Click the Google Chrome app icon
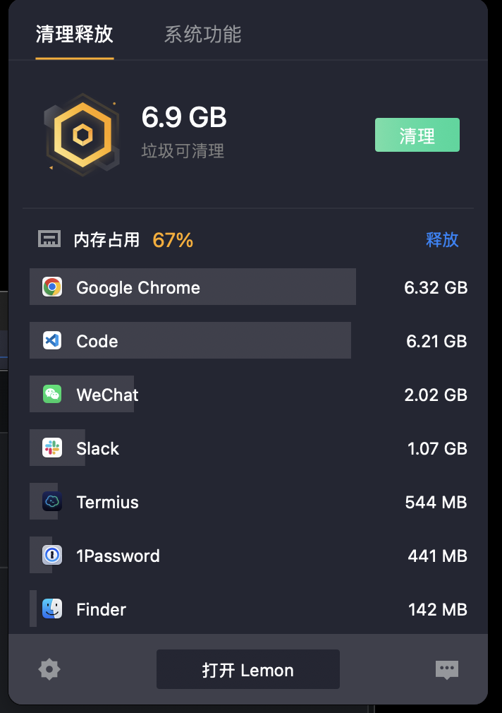The height and width of the screenshot is (713, 502). tap(52, 287)
